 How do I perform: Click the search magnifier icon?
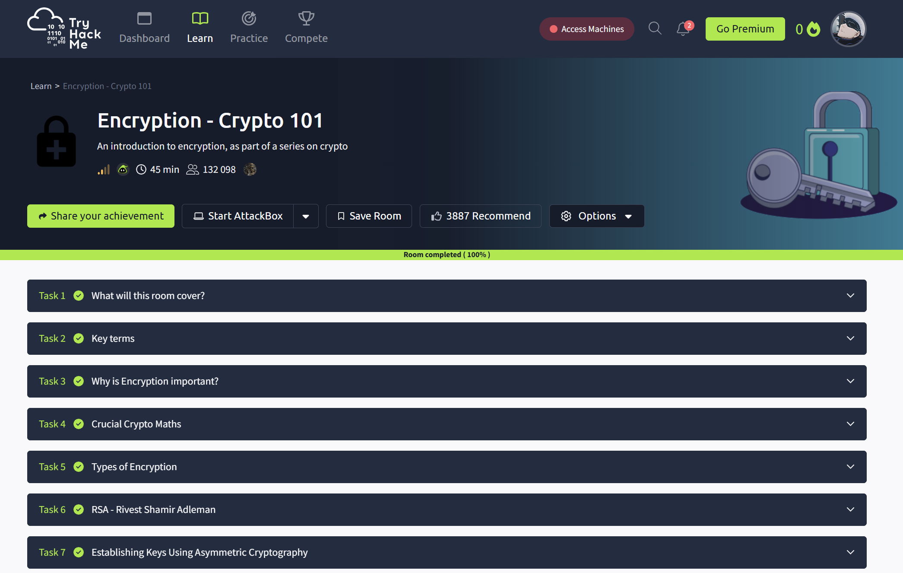pos(655,28)
